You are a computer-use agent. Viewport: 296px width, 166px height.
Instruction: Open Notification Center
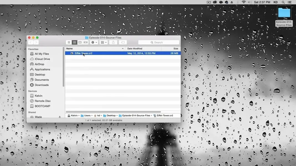point(290,2)
